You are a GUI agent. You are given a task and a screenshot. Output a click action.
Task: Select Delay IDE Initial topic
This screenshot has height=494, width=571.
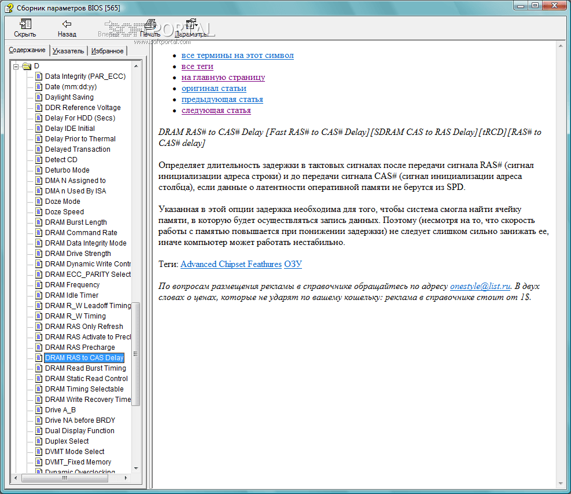tap(70, 129)
